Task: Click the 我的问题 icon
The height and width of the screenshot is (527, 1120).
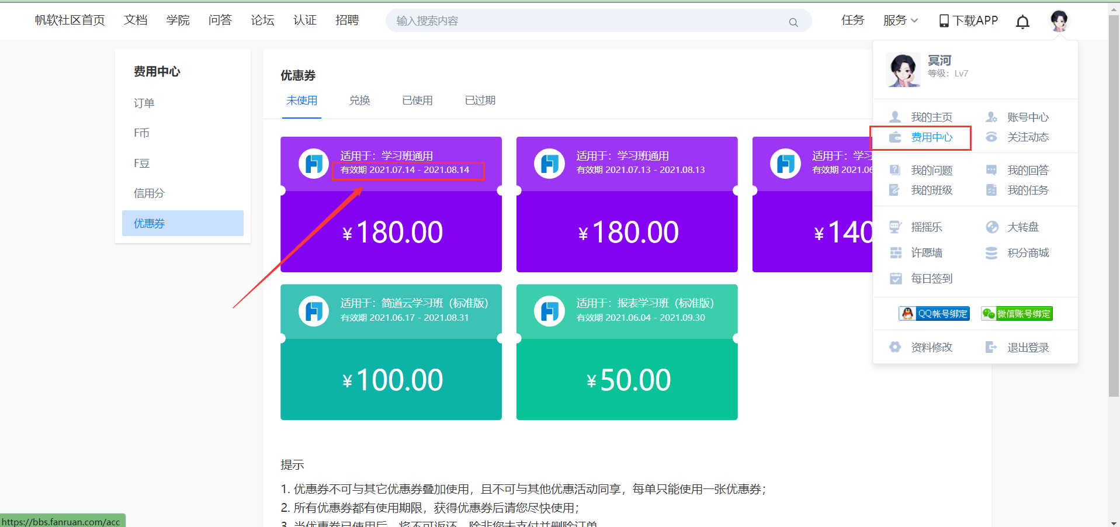Action: [x=895, y=170]
